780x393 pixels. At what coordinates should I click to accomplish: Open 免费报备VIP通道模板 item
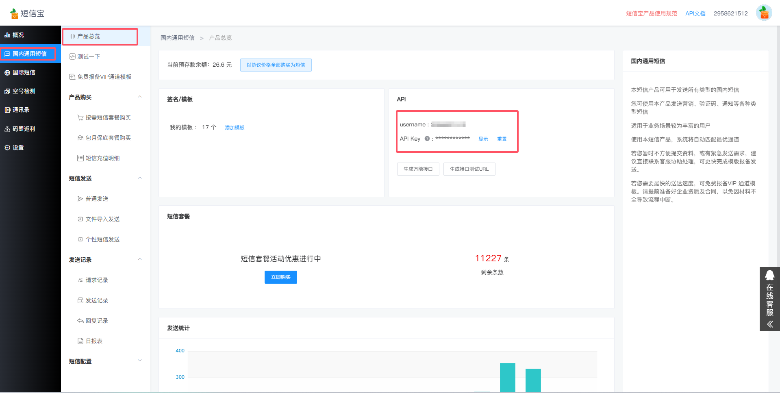coord(106,77)
